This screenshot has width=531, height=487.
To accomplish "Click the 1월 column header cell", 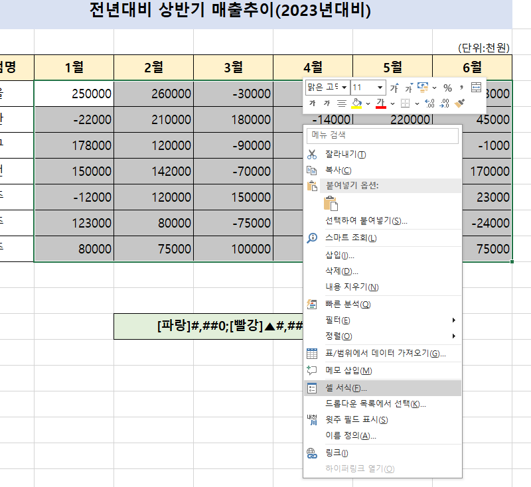I will click(74, 68).
